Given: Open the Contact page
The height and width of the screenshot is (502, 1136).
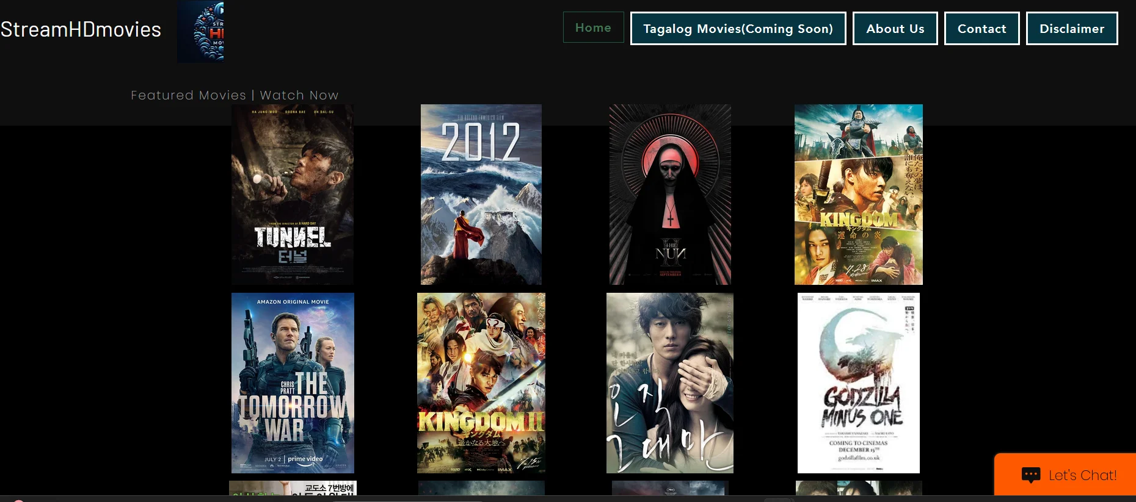Looking at the screenshot, I should click(x=981, y=29).
